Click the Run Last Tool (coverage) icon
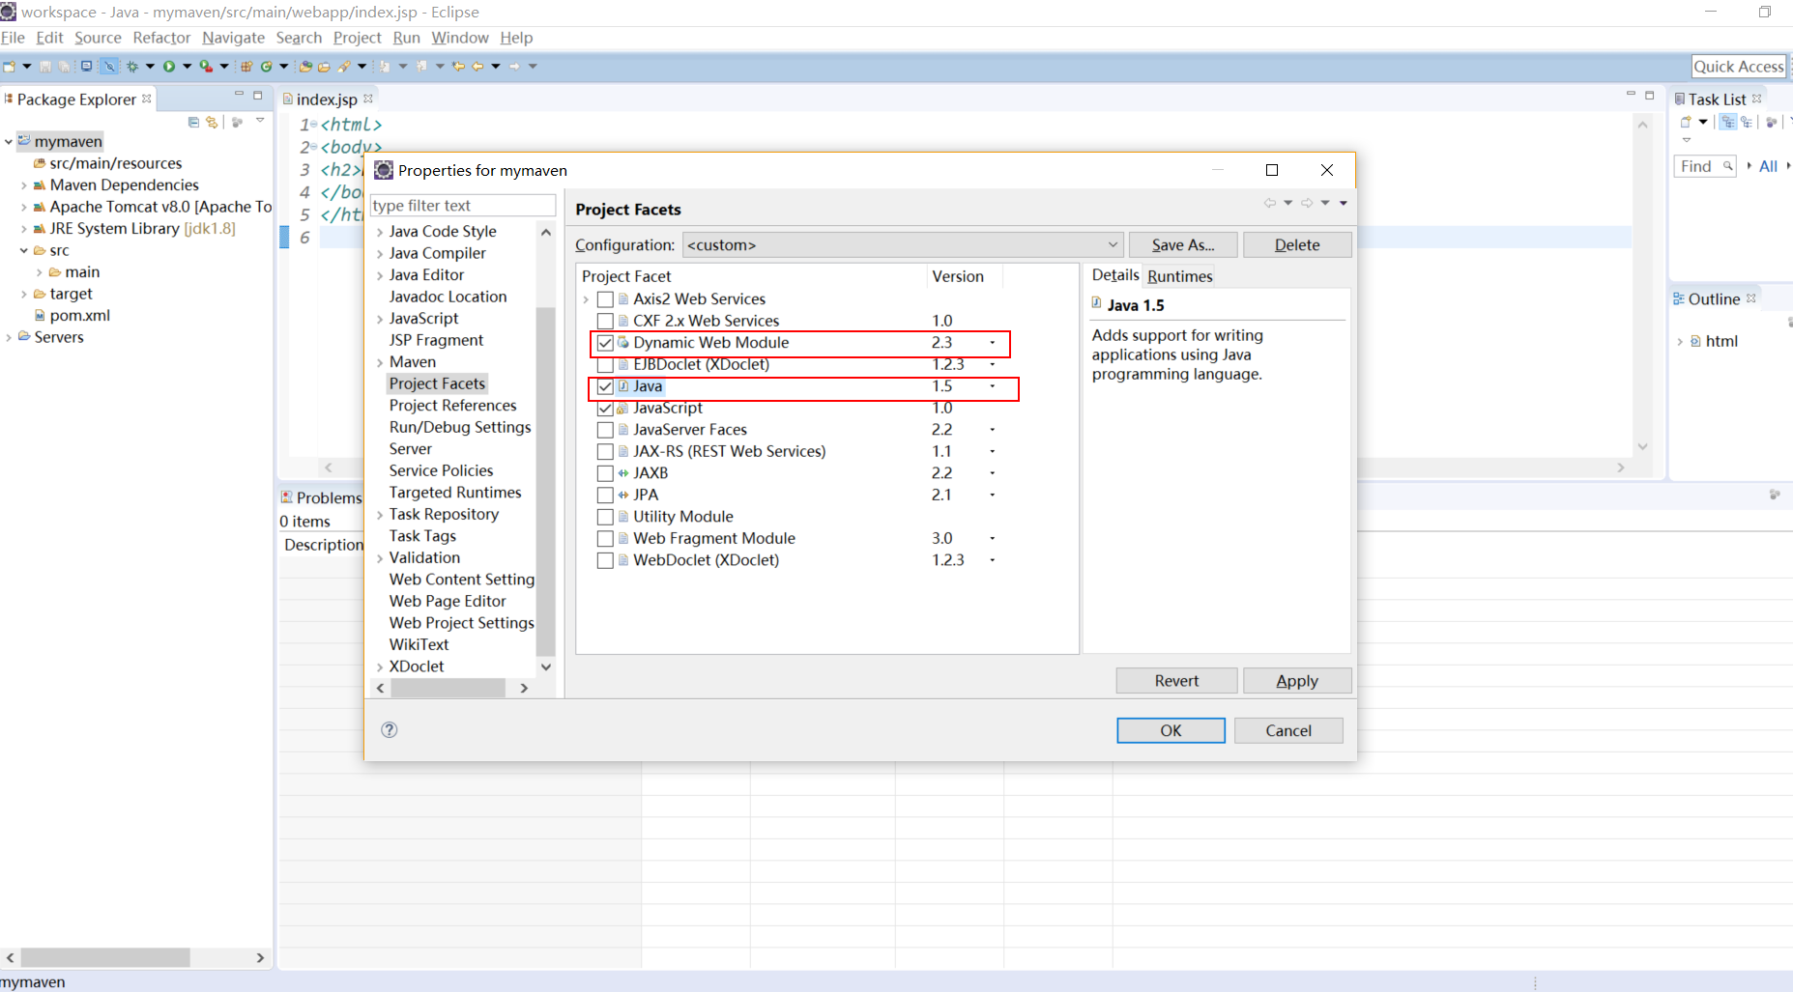 point(206,67)
